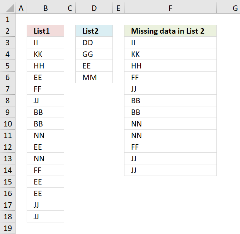Click cell B11 containing NN
The image size is (240, 234).
(x=46, y=135)
